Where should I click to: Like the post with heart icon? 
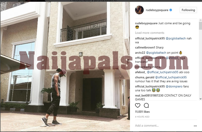pyautogui.click(x=138, y=105)
